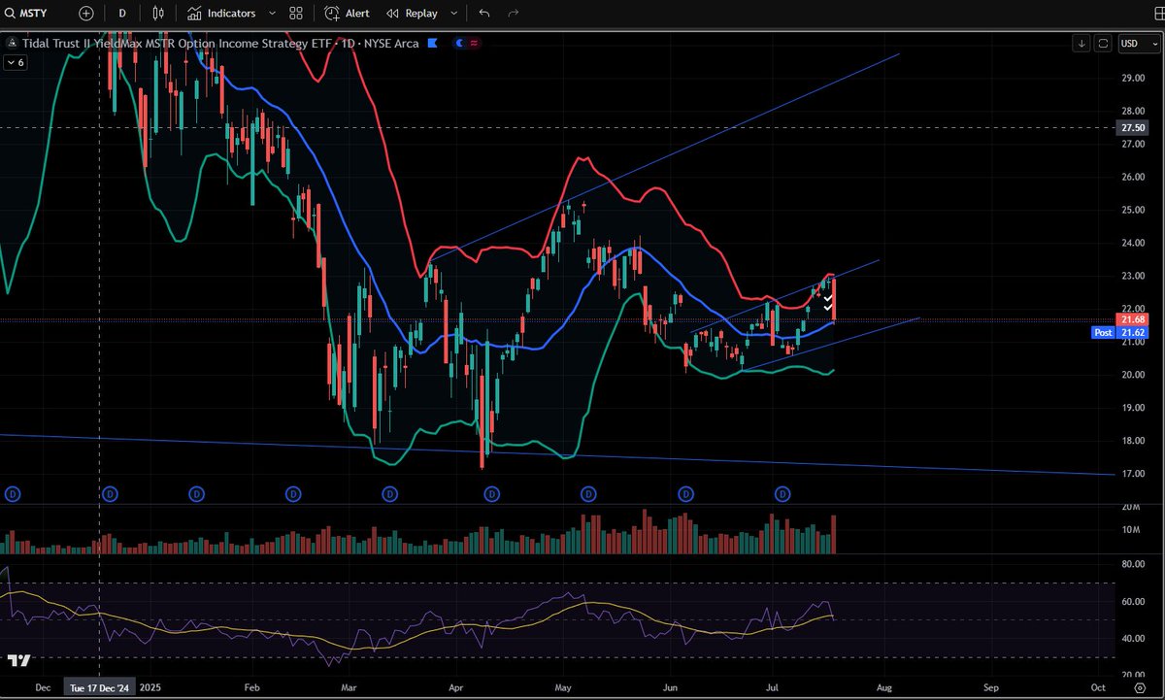The height and width of the screenshot is (700, 1165).
Task: Click the dividend D marker under early June
Action: click(x=686, y=494)
